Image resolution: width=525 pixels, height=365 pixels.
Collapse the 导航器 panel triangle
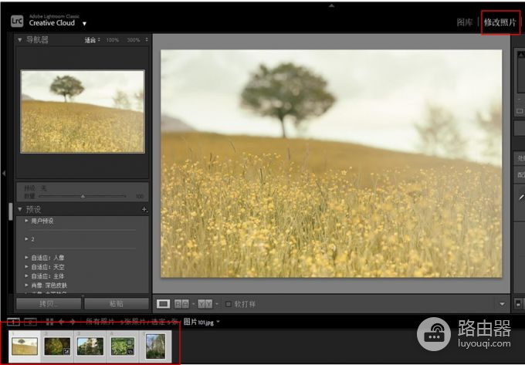point(20,40)
